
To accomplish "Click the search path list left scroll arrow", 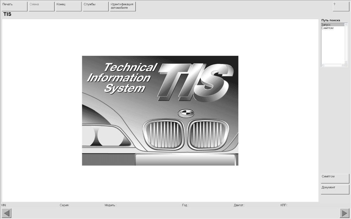I will coord(323,65).
